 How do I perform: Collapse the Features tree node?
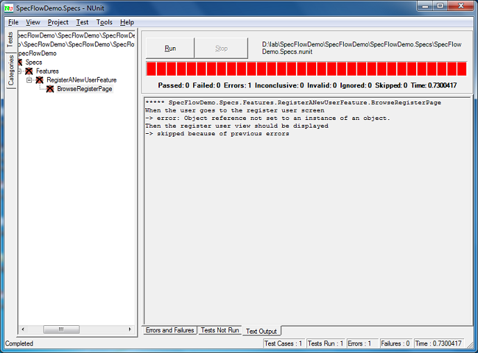click(x=19, y=71)
